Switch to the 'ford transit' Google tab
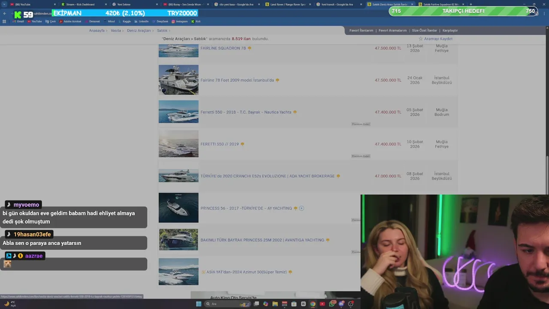549x309 pixels. pos(338,4)
